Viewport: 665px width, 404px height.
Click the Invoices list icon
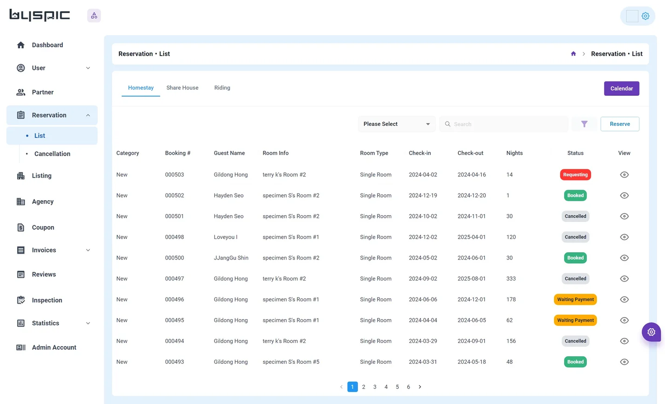pyautogui.click(x=21, y=250)
